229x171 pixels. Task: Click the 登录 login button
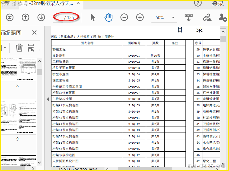point(218,4)
